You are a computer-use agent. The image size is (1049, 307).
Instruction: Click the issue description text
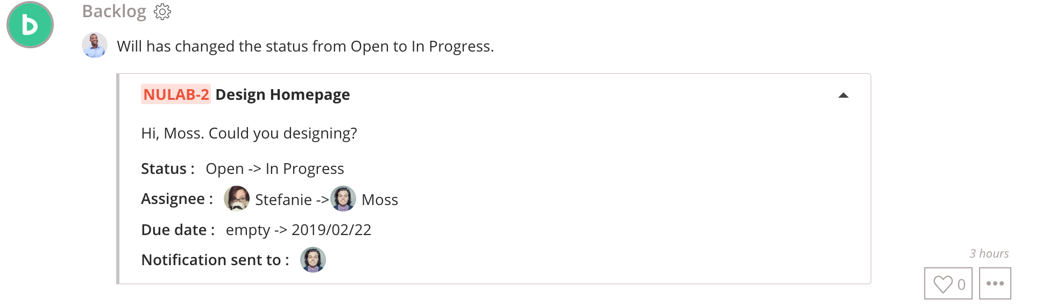tap(249, 133)
